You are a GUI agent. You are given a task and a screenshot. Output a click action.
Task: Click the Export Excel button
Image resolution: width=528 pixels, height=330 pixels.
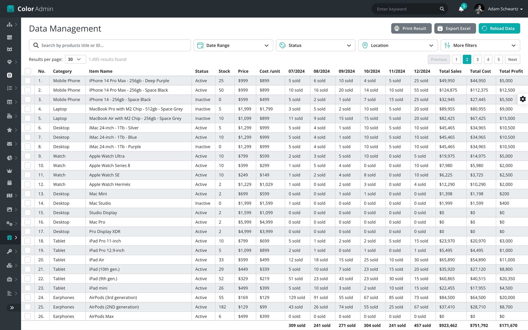tap(455, 28)
